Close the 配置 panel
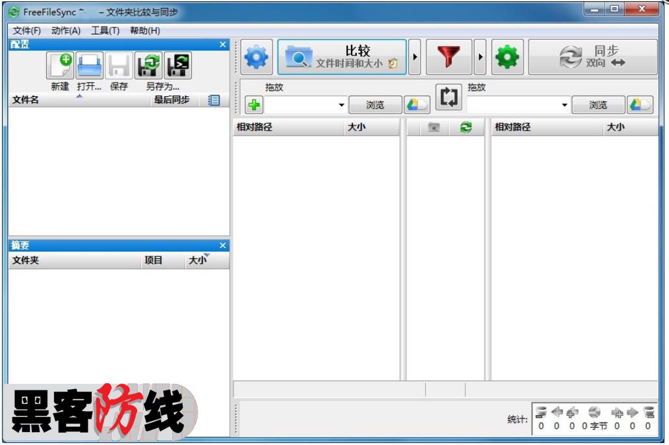The height and width of the screenshot is (445, 669). click(223, 44)
